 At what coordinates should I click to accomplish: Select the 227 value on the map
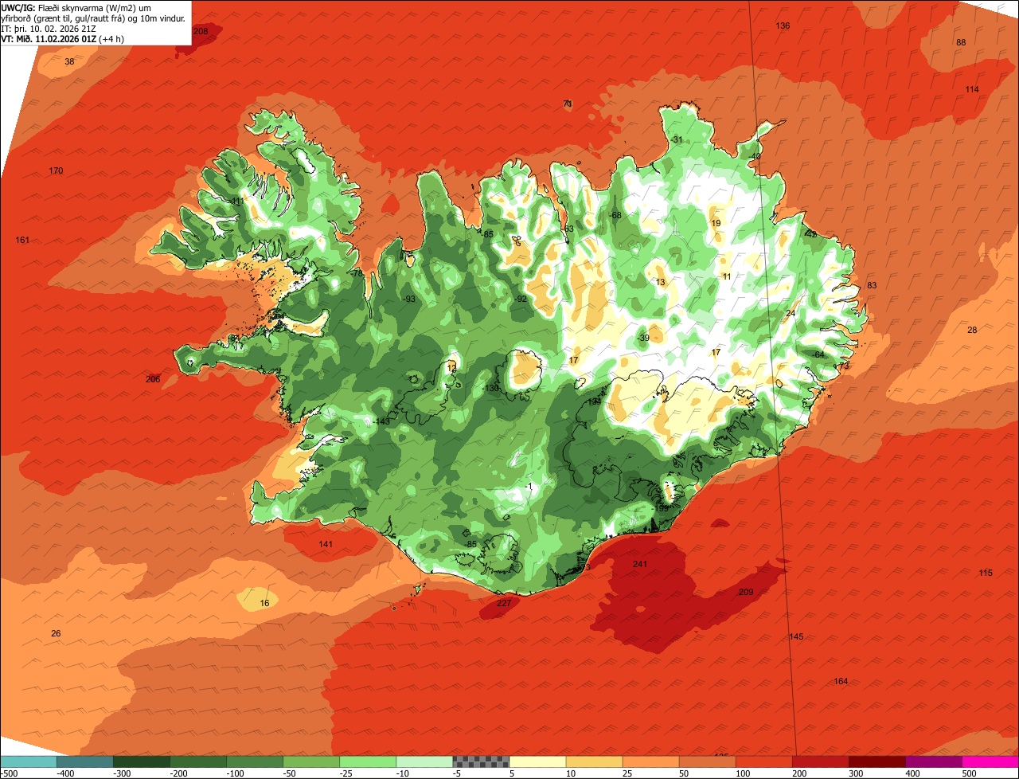503,603
